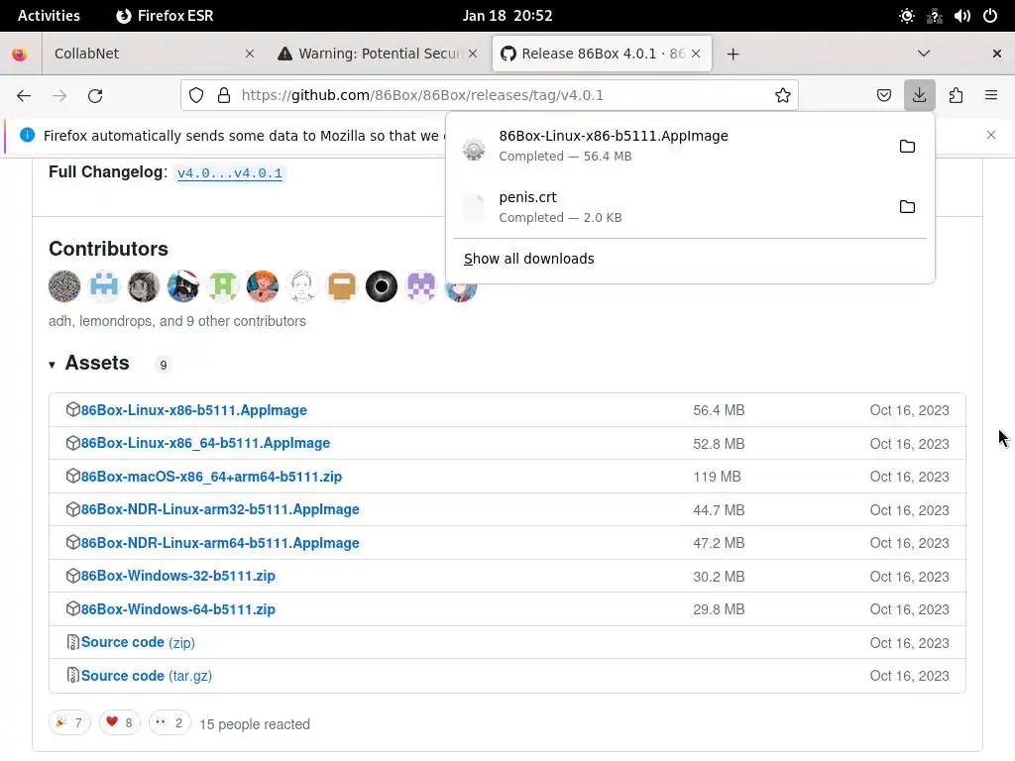The width and height of the screenshot is (1015, 761).
Task: React with party popper emoji
Action: point(69,722)
